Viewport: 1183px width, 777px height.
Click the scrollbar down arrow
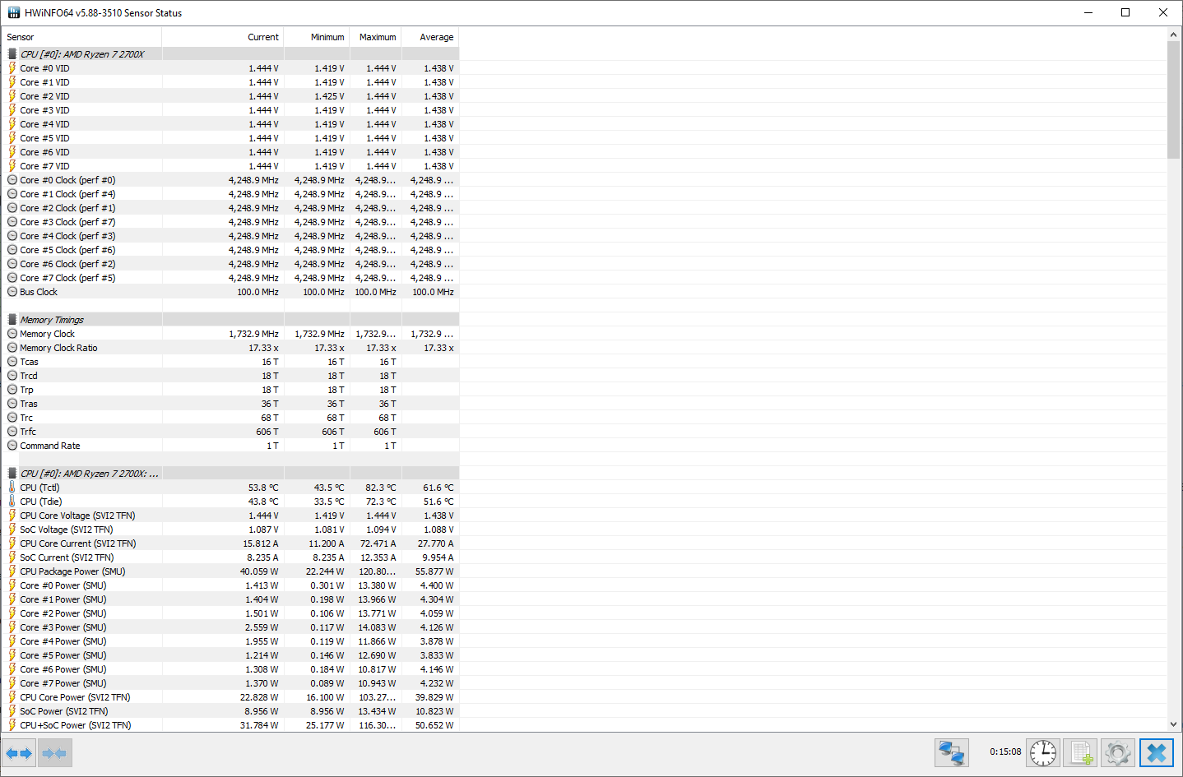point(1174,724)
